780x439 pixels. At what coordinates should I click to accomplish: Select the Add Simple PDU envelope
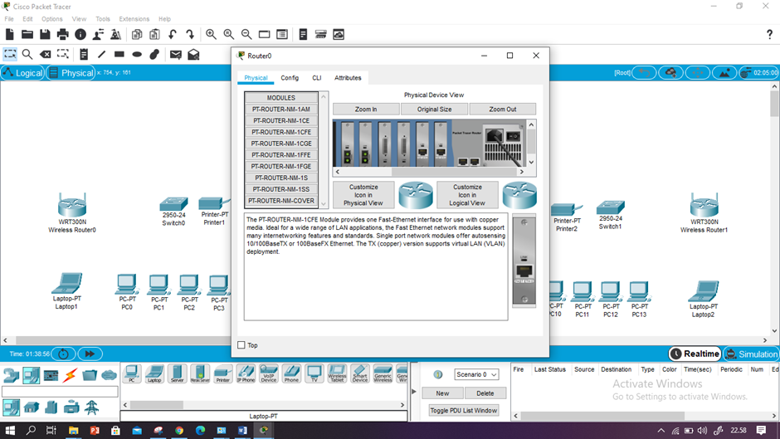point(176,54)
